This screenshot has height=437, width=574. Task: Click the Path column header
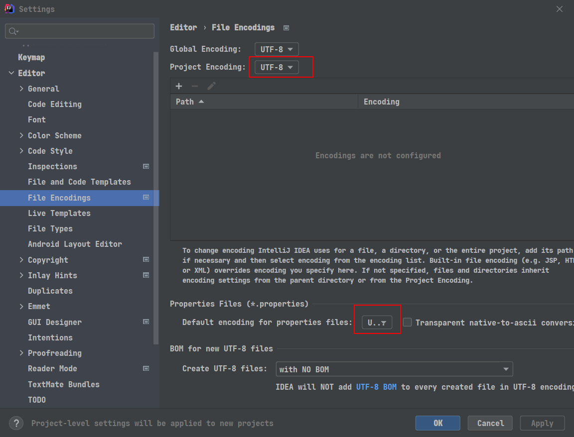tap(264, 102)
